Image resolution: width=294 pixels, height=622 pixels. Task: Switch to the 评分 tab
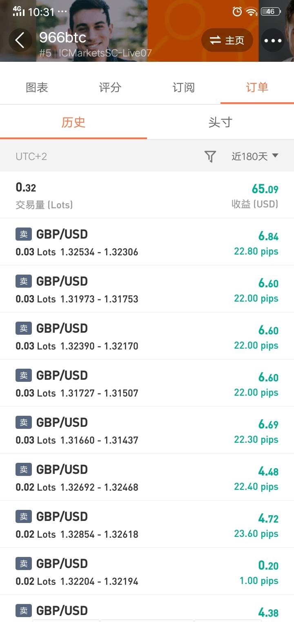click(x=110, y=87)
